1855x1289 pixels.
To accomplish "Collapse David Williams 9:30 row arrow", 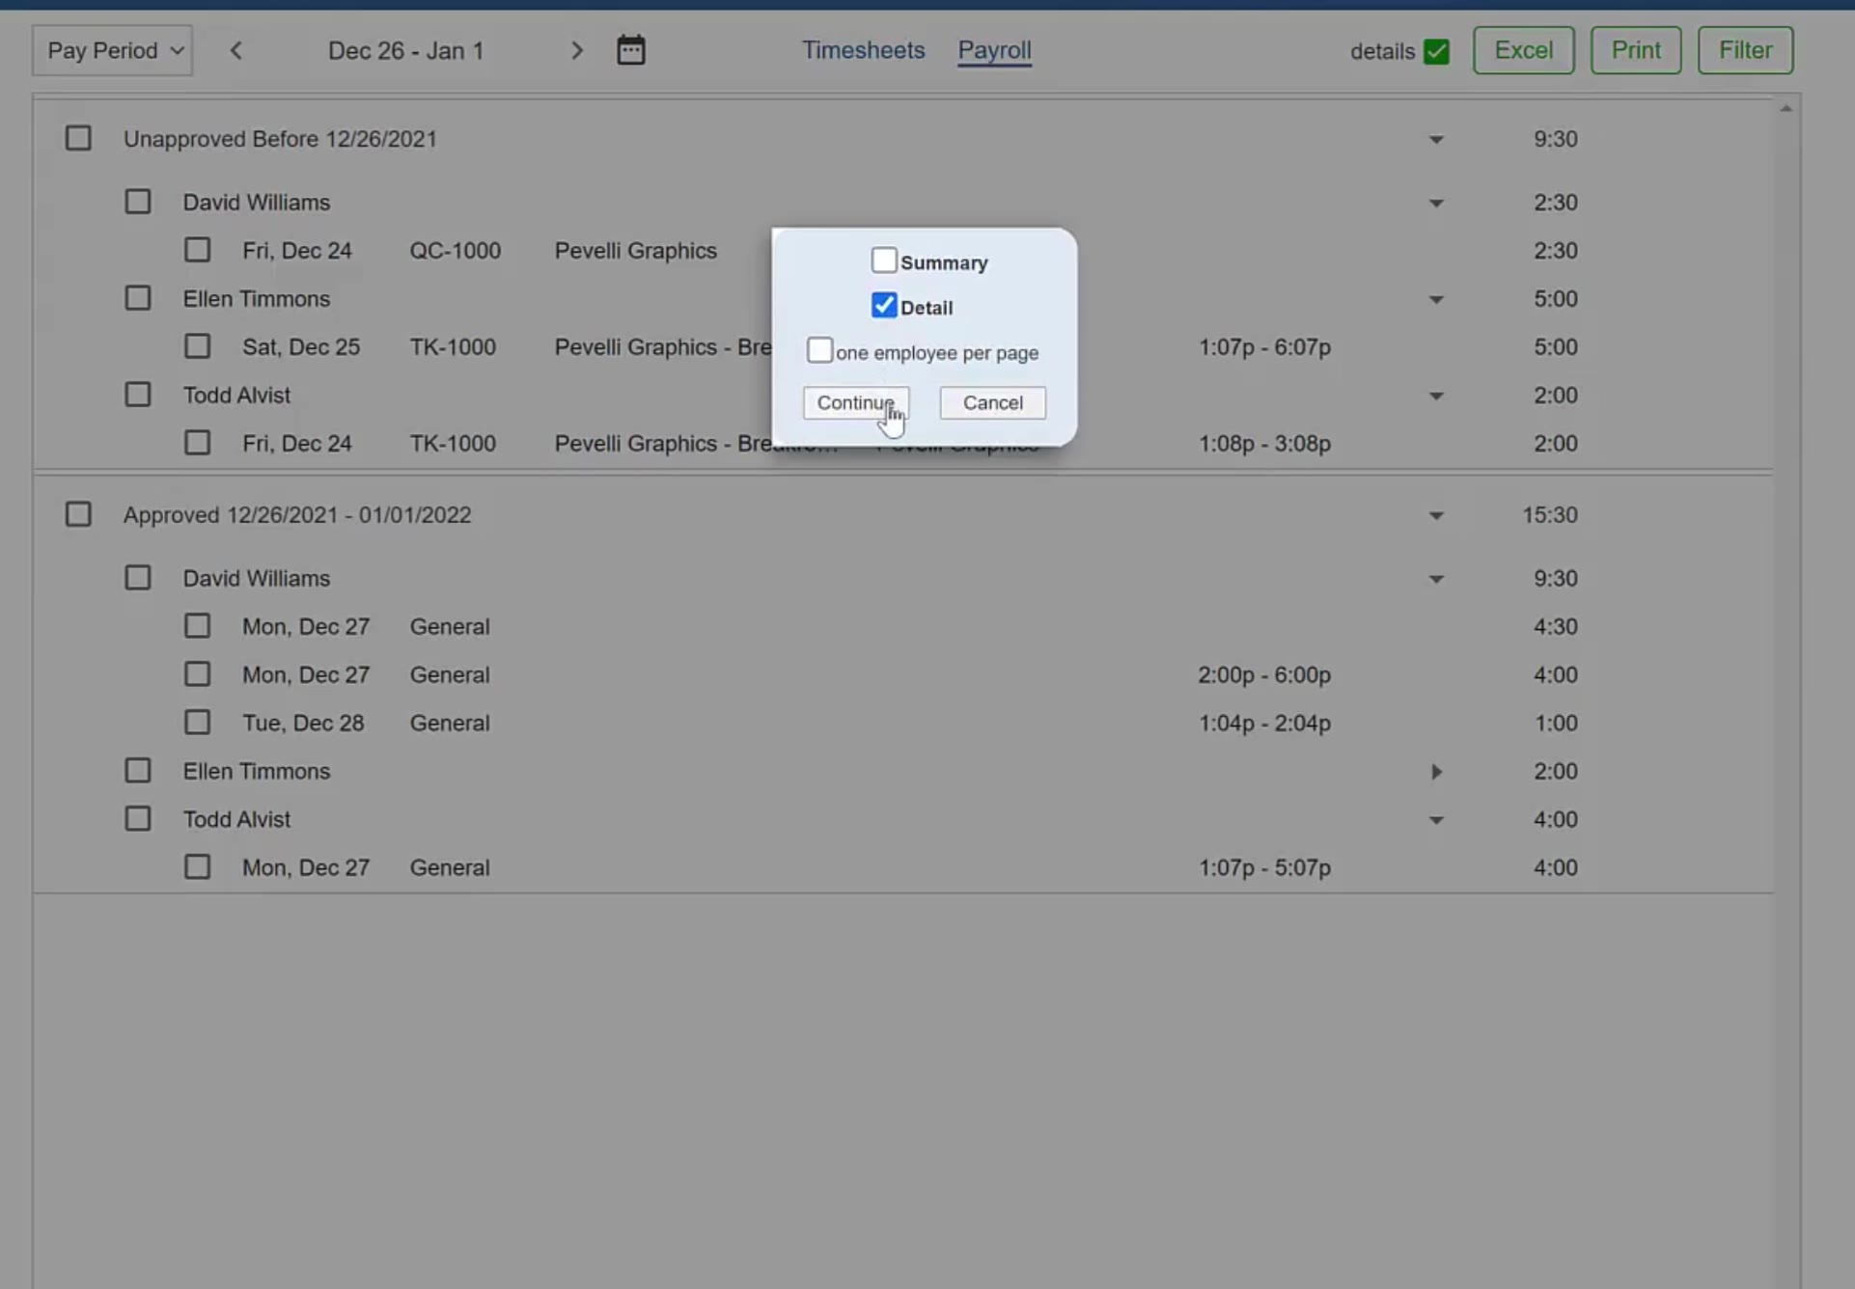I will [x=1436, y=580].
